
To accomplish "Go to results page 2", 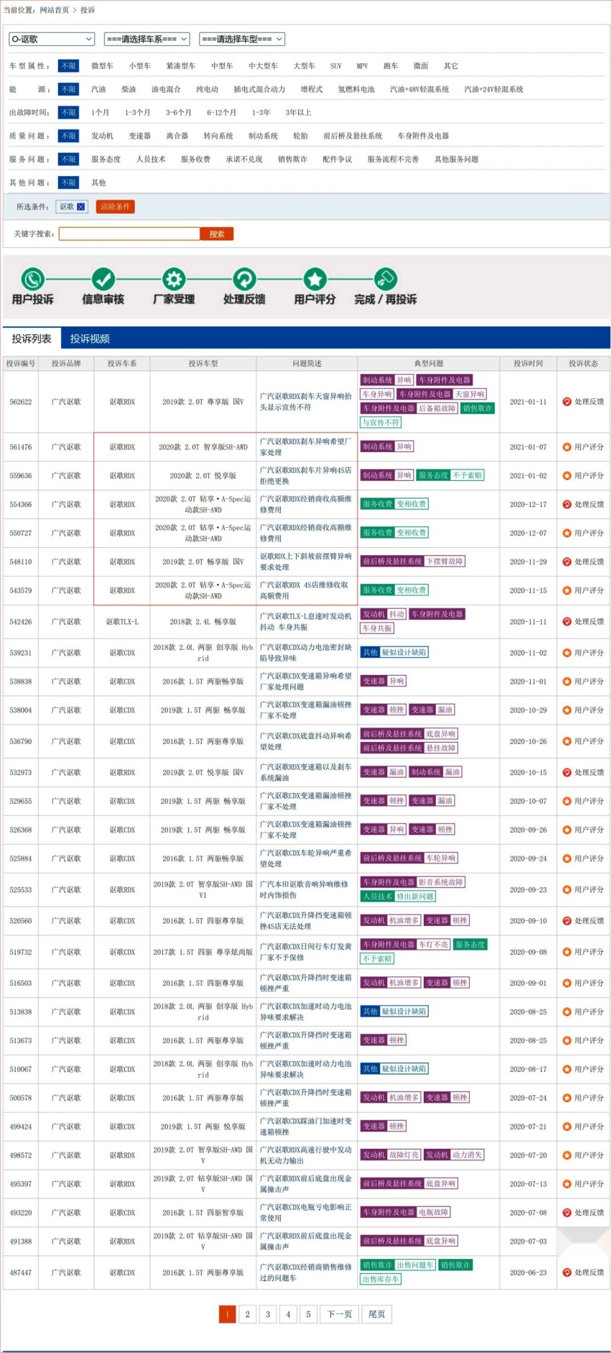I will [247, 1314].
